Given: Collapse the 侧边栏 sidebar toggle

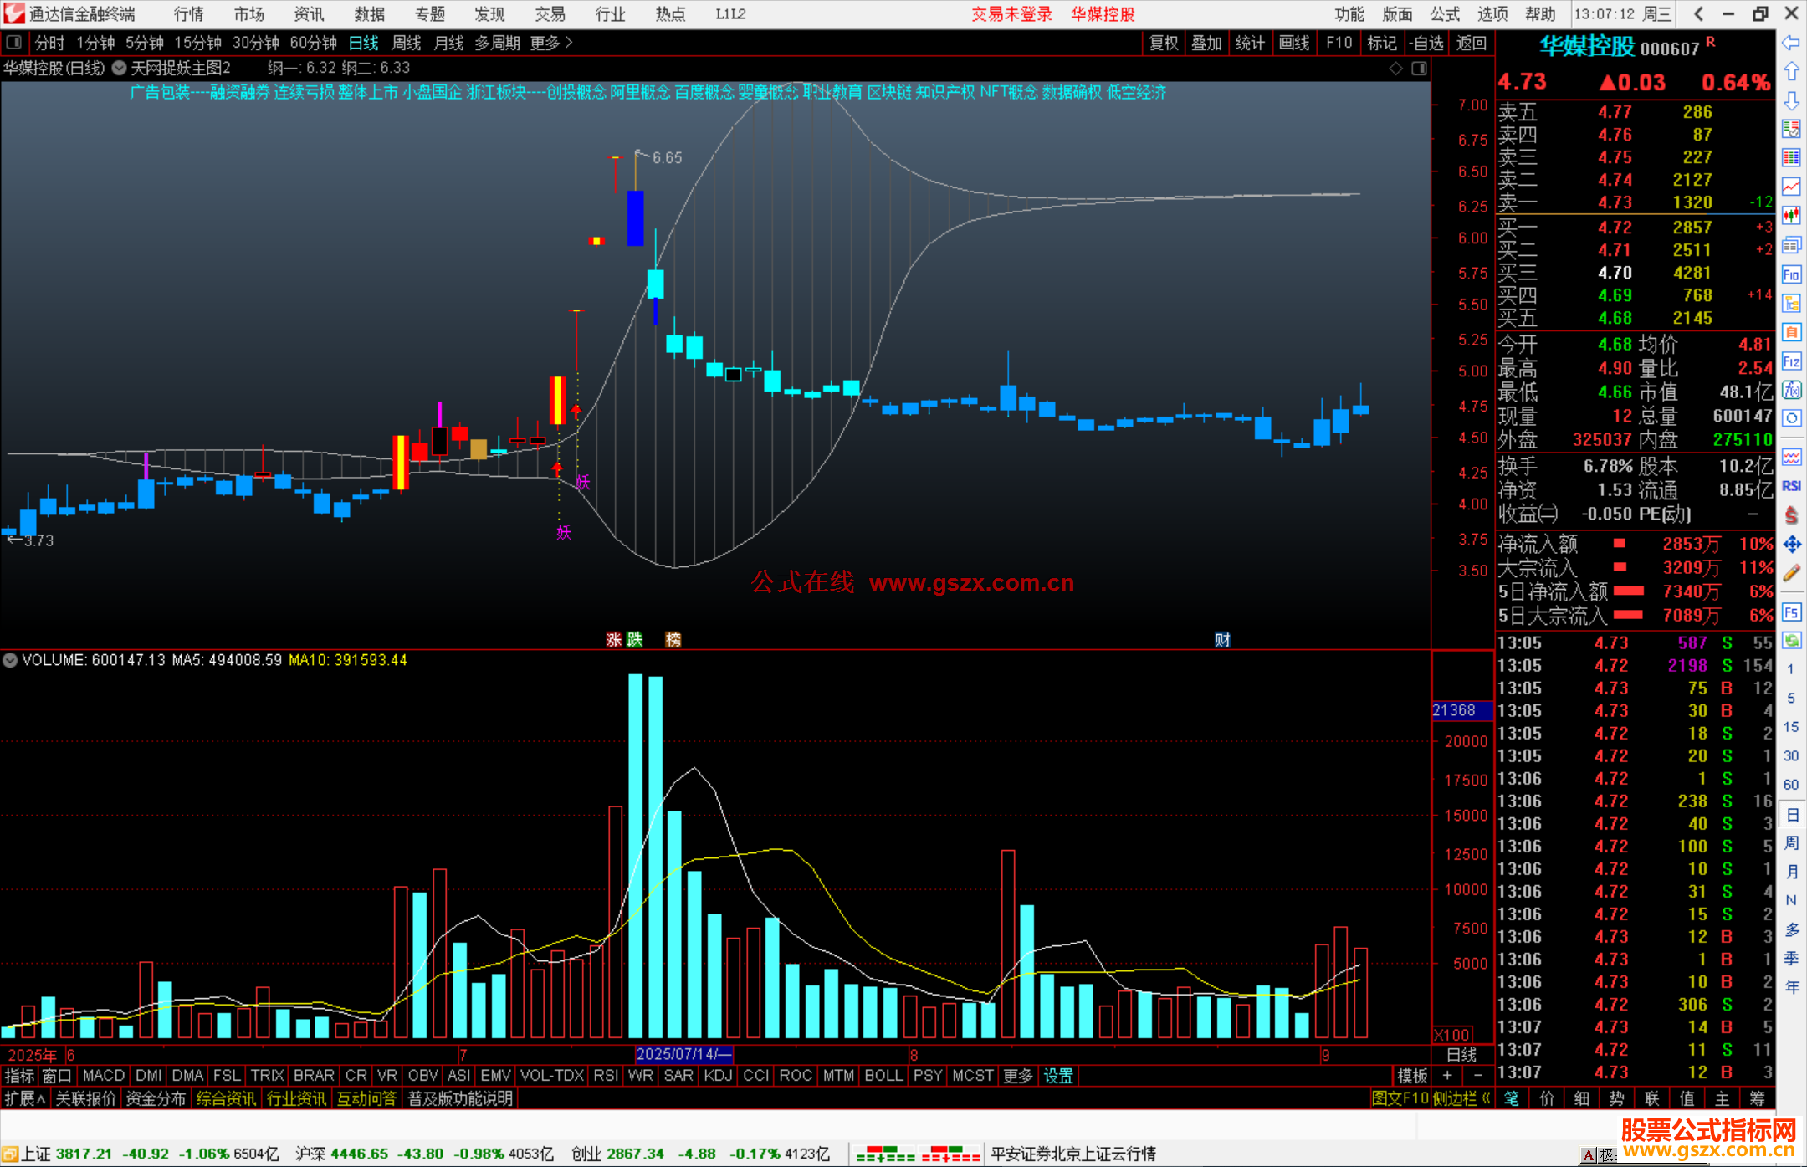Looking at the screenshot, I should 1461,1098.
